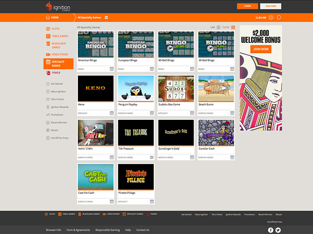Open the footer Browser Info link
The image size is (313, 234).
[54, 230]
